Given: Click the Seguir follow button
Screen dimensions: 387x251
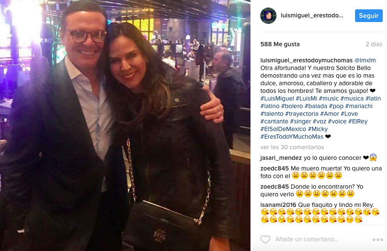Looking at the screenshot, I should (x=369, y=16).
